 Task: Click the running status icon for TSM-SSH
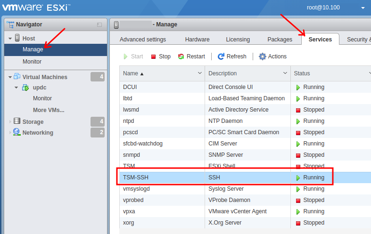(x=298, y=178)
